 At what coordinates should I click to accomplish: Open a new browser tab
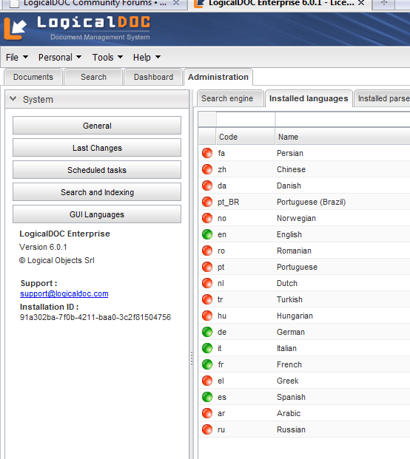(x=383, y=3)
